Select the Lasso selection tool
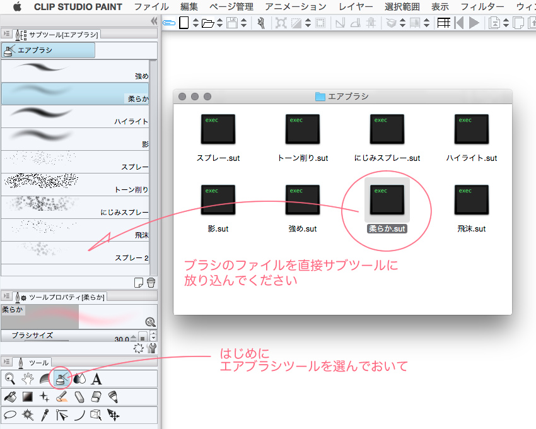This screenshot has height=429, width=536. click(x=10, y=414)
